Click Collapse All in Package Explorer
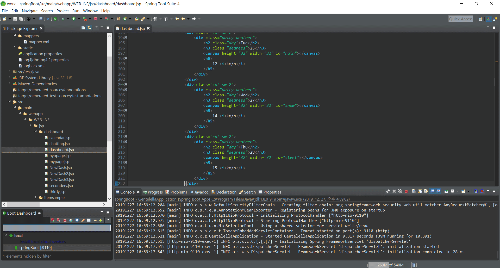500x268 pixels. pyautogui.click(x=83, y=28)
